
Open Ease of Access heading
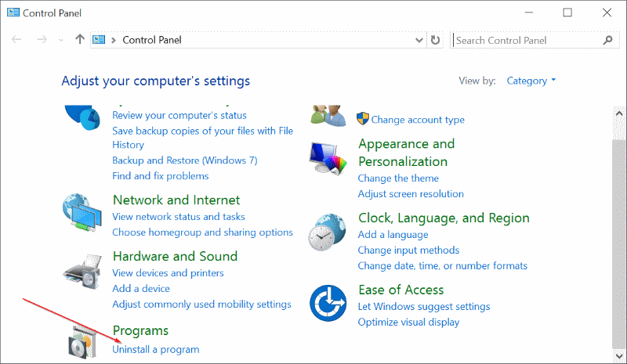pos(401,290)
